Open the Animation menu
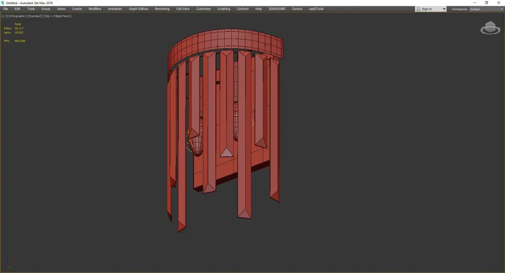Screen dimensions: 505x273 115,9
